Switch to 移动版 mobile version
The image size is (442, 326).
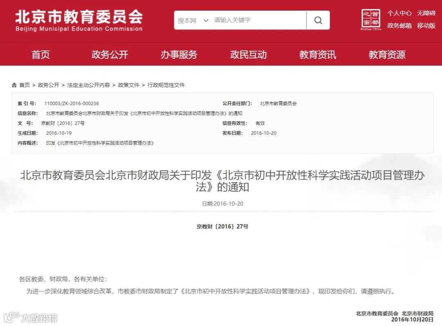(x=426, y=26)
